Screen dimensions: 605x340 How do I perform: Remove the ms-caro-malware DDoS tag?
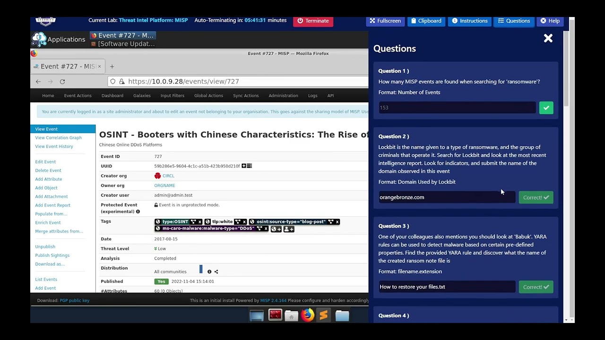[266, 229]
